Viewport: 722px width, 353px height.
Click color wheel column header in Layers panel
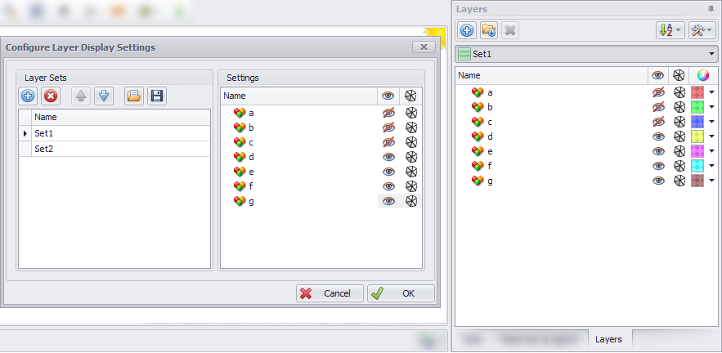point(702,75)
